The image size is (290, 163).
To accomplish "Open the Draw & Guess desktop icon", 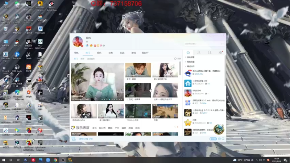I will pos(5,70).
